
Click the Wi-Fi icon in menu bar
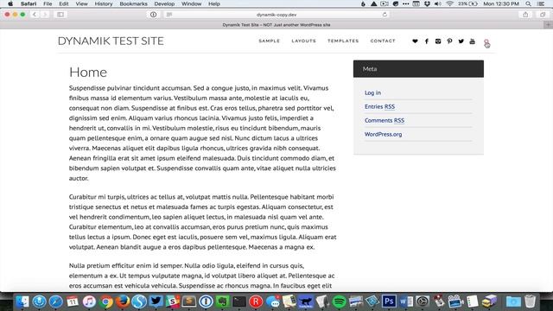(449, 3)
